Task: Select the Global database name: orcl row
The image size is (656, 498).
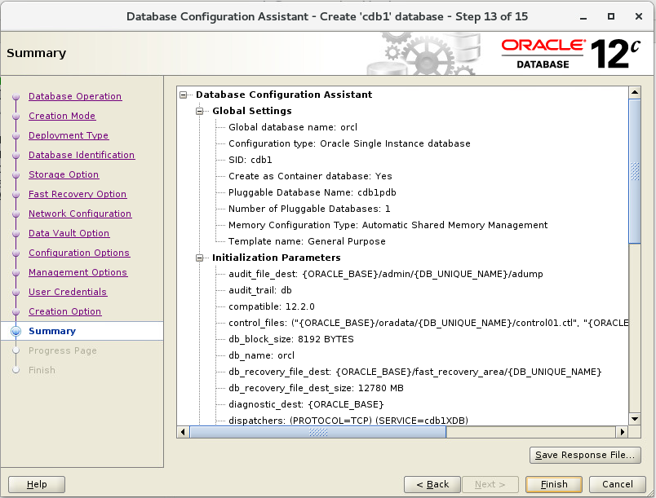Action: click(293, 127)
